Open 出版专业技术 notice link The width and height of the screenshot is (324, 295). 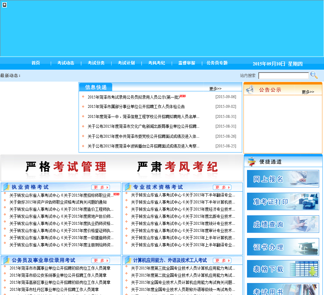click(x=183, y=216)
